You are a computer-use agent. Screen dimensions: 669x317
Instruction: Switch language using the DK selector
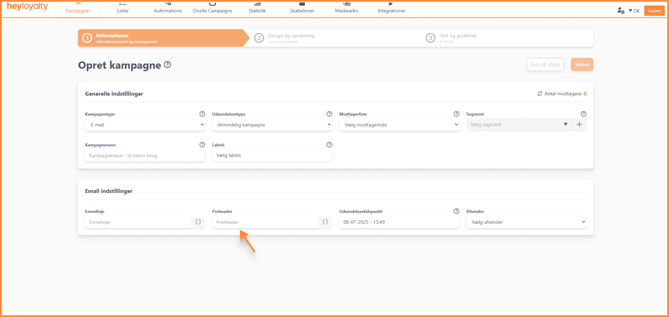(634, 11)
